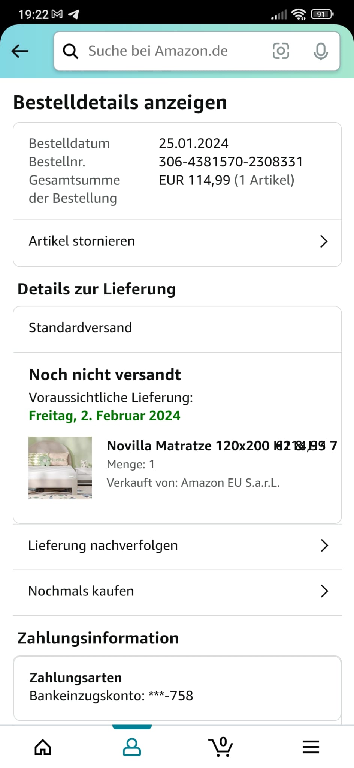Expand the Nochmals kaufen chevron
The height and width of the screenshot is (768, 354).
324,591
